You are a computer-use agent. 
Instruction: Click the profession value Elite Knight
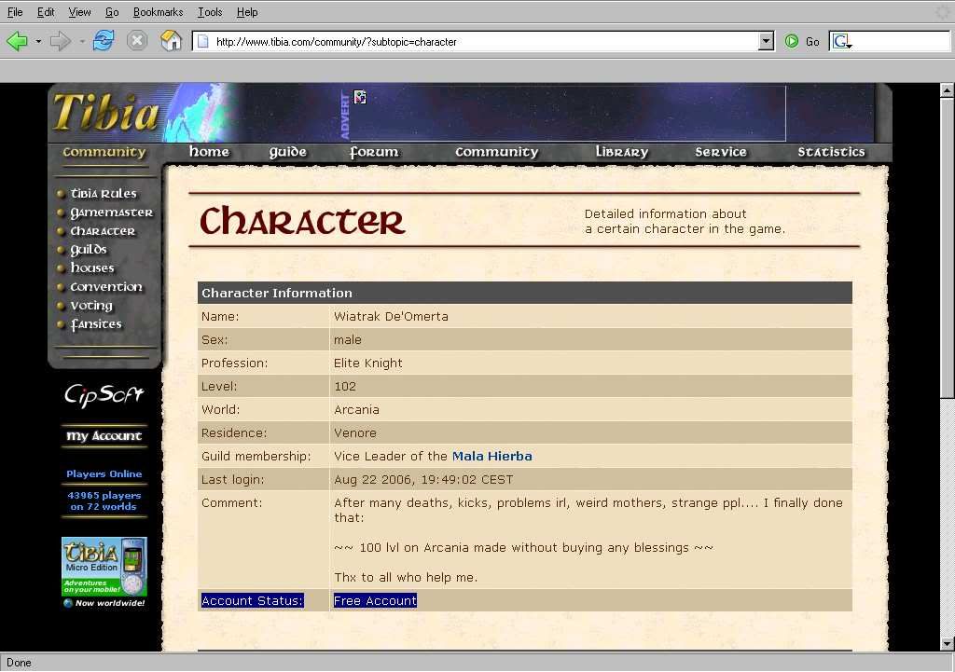point(367,363)
